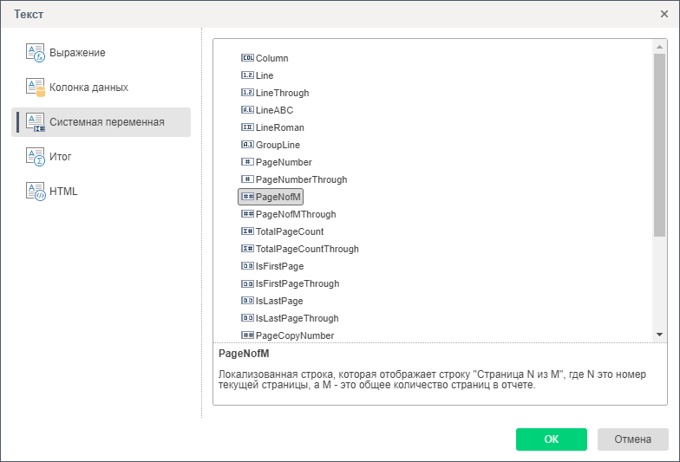Click the LineABC variable icon
Screen dimensions: 680x462
[247, 110]
